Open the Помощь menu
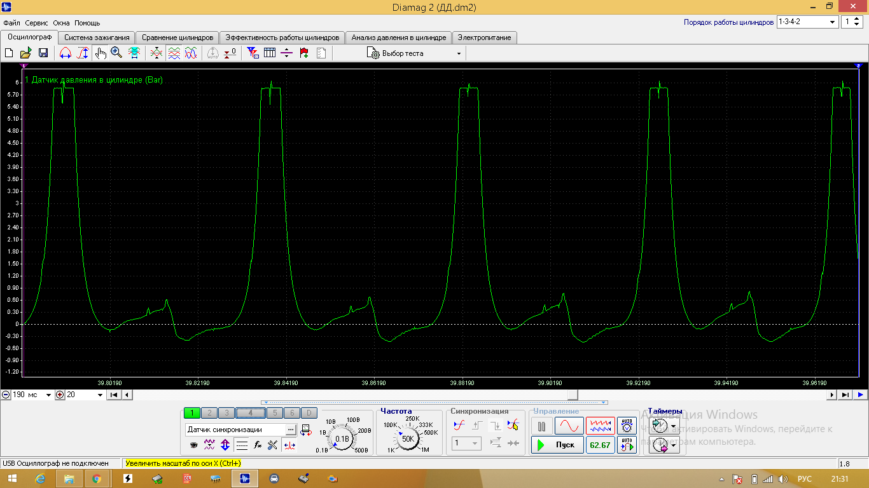Screen dimensions: 869x488 87,23
